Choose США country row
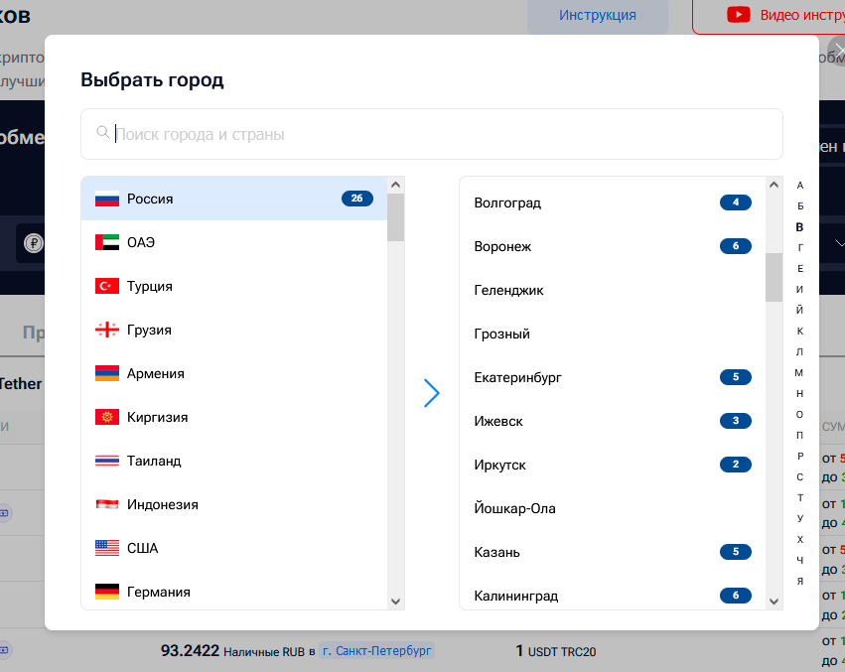Image resolution: width=845 pixels, height=672 pixels. 234,548
